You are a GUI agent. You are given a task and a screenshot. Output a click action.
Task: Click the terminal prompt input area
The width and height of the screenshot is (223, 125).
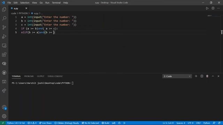(72, 83)
